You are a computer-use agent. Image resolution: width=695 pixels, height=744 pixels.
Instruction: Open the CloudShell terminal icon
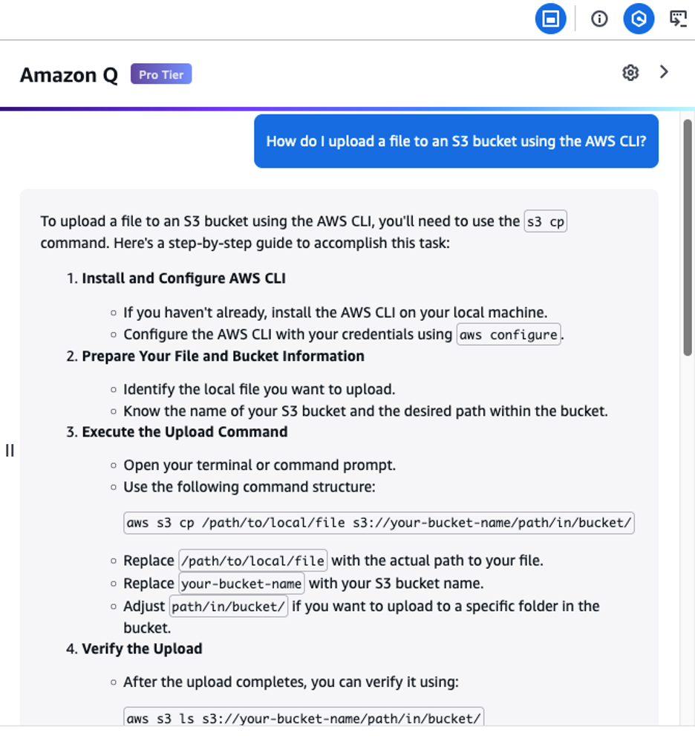[679, 19]
